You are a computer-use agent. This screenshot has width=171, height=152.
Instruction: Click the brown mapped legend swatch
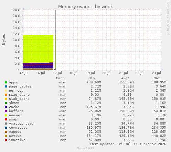(6, 132)
